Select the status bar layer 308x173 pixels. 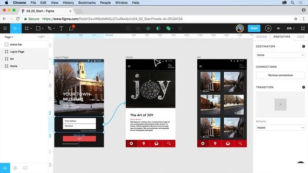point(24,45)
